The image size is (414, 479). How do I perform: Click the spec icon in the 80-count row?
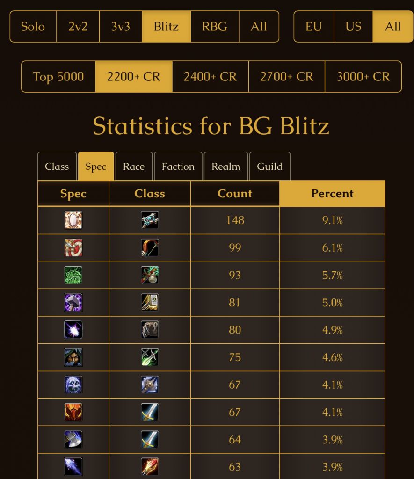pos(73,330)
